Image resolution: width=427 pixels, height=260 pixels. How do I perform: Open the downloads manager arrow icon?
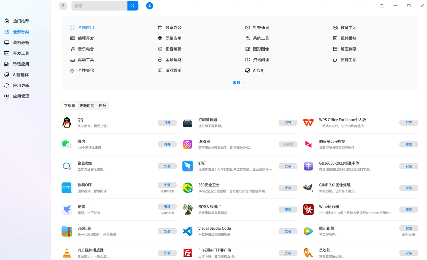150,6
